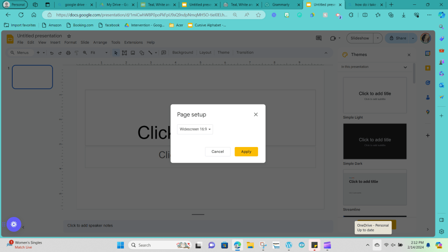
Task: Open Google Calendar in side panel
Action: 428,53
